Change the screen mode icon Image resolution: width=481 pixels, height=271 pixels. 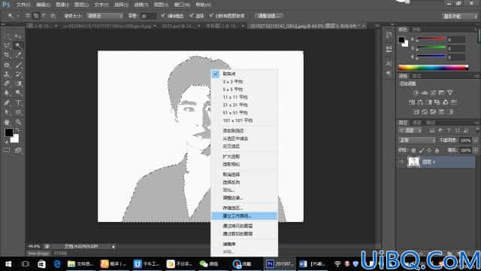(18, 151)
